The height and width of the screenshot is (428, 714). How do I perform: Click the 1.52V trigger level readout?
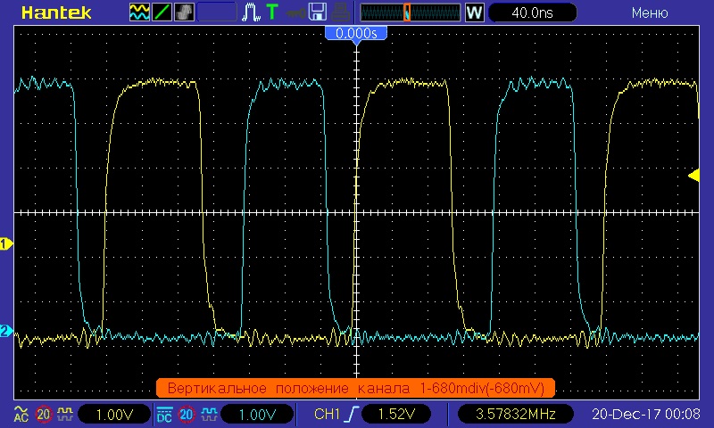tap(396, 415)
